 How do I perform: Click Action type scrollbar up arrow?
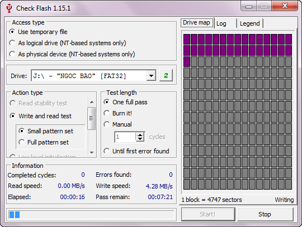pyautogui.click(x=92, y=102)
